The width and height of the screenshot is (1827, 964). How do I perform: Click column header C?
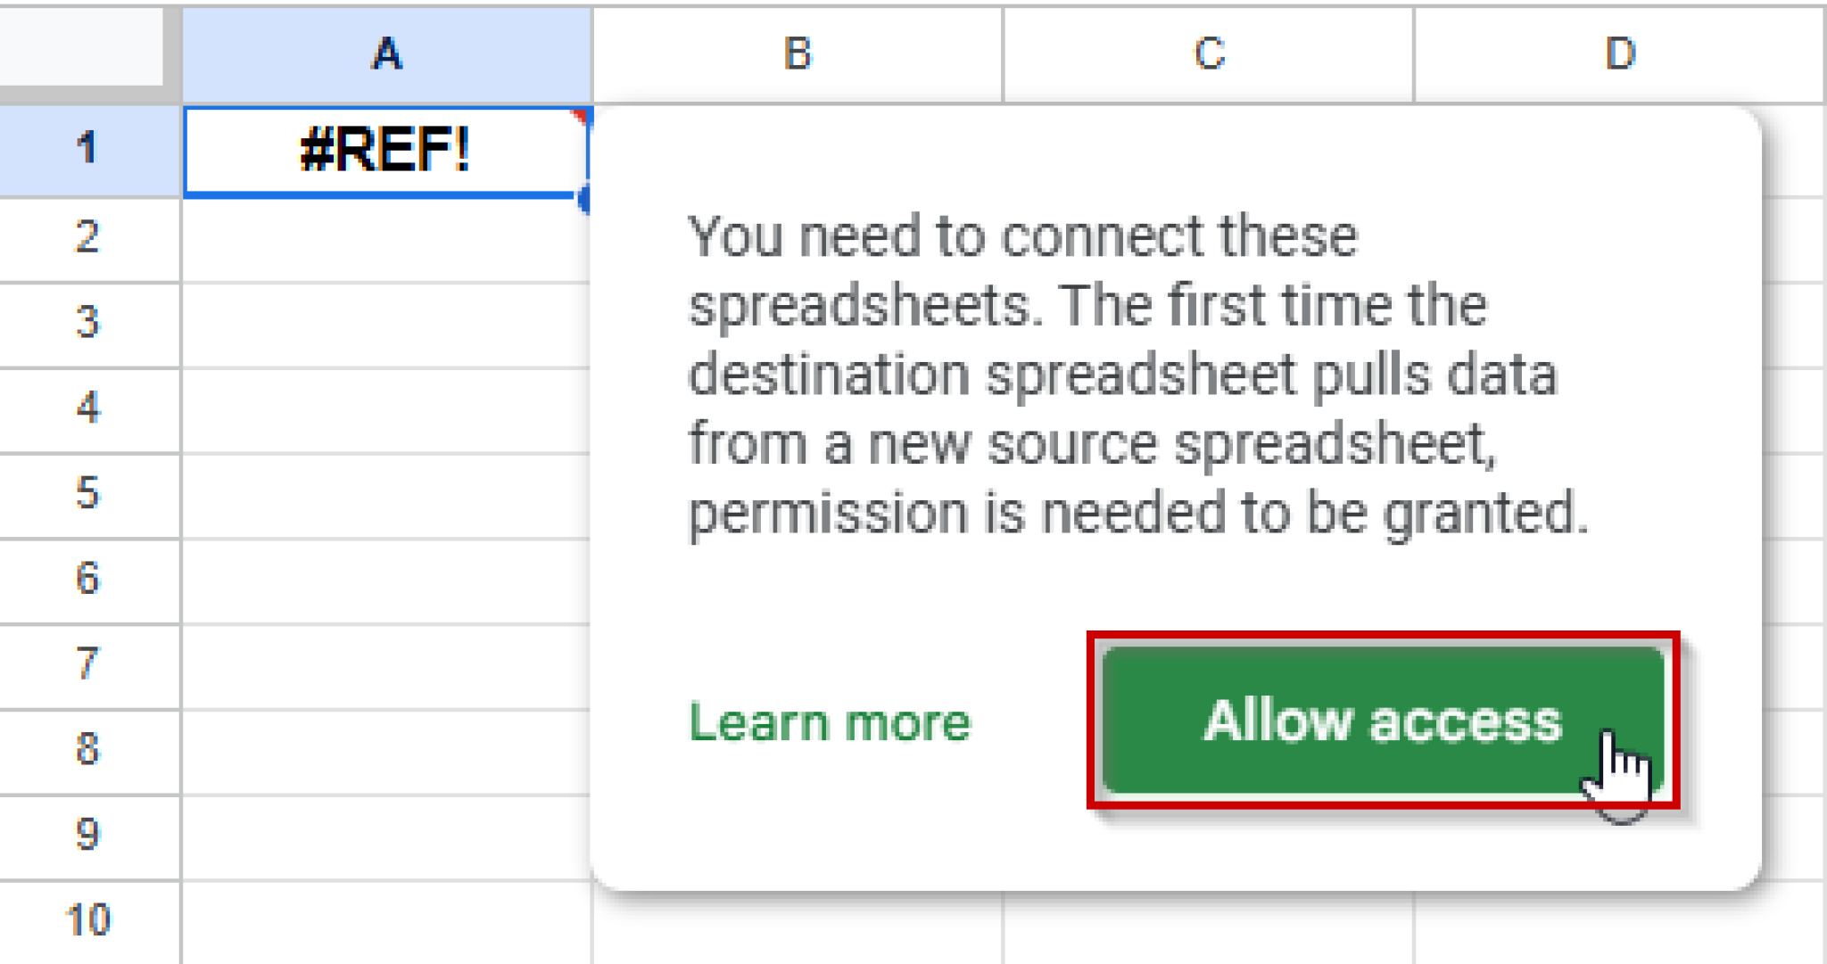click(x=1209, y=54)
